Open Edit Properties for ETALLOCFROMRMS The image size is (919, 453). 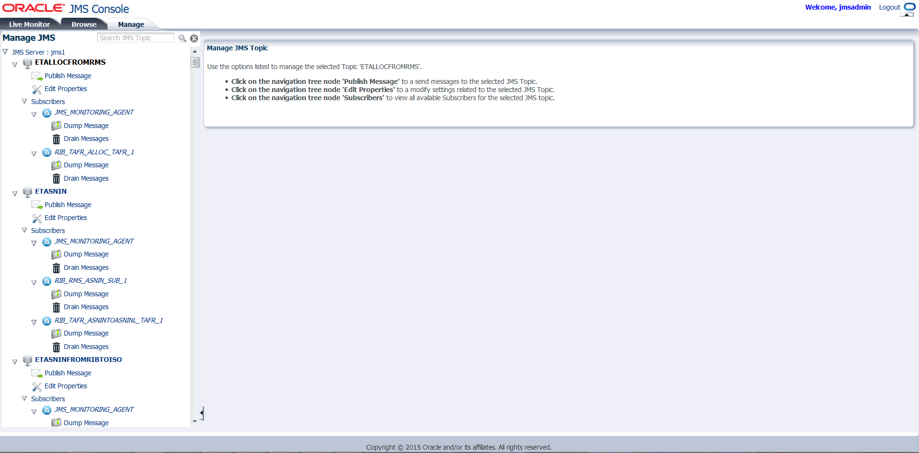pos(66,89)
